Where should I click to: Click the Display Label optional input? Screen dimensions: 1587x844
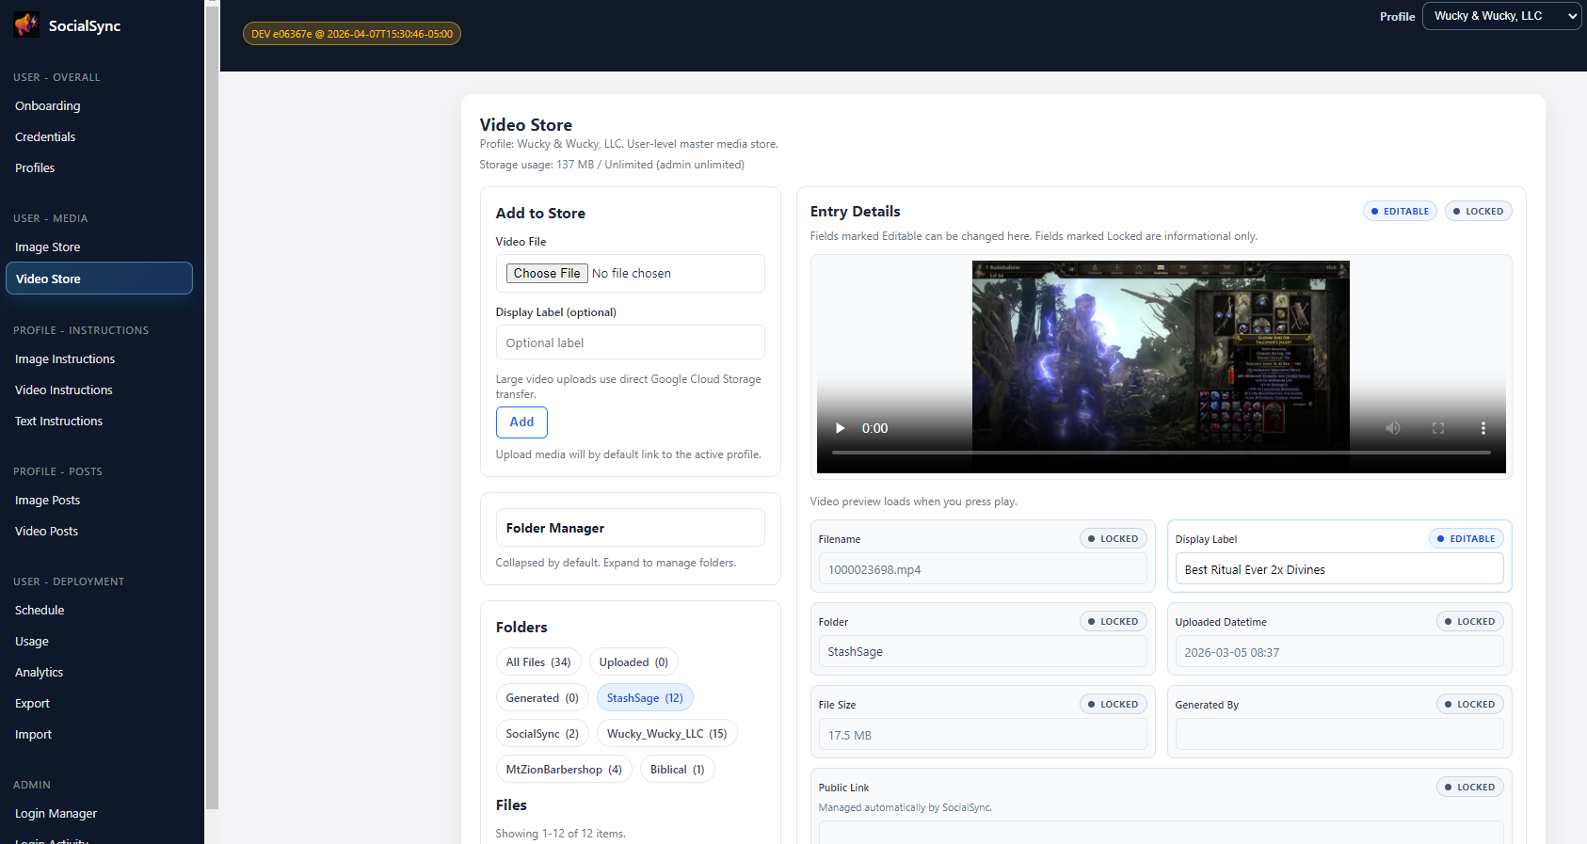(630, 342)
